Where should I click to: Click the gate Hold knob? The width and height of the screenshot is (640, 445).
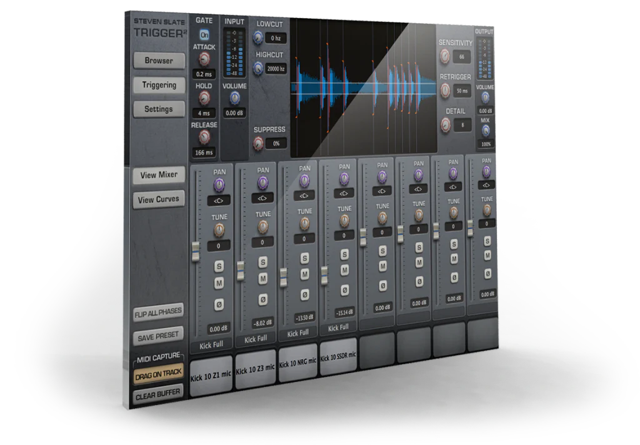point(204,98)
